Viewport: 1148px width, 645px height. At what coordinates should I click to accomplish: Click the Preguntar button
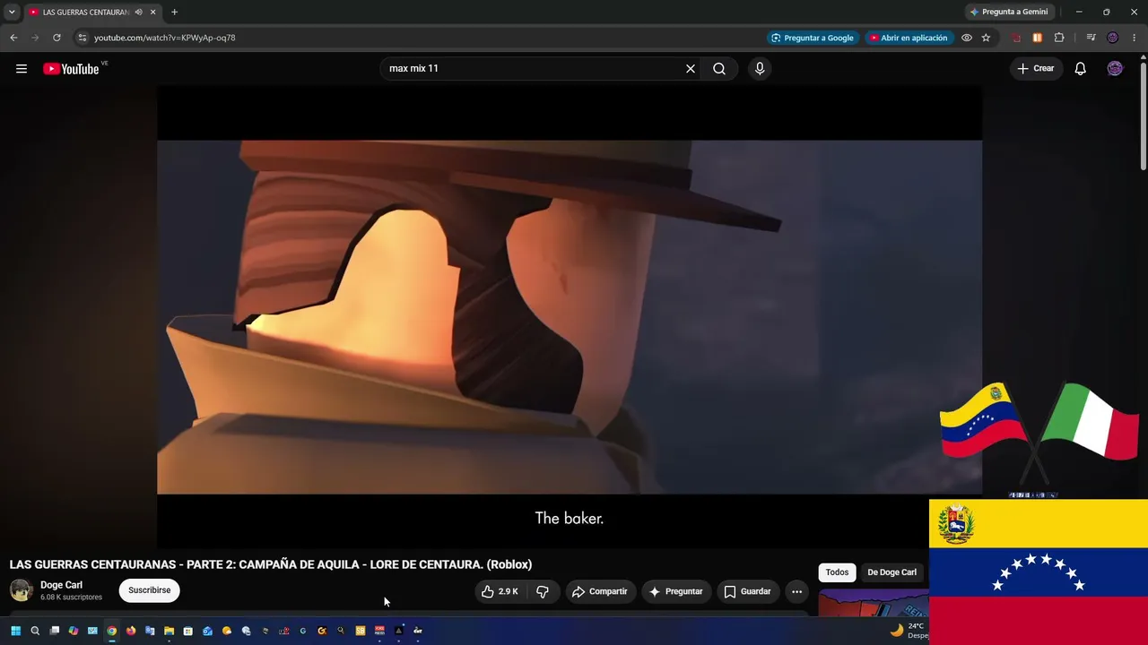click(675, 591)
